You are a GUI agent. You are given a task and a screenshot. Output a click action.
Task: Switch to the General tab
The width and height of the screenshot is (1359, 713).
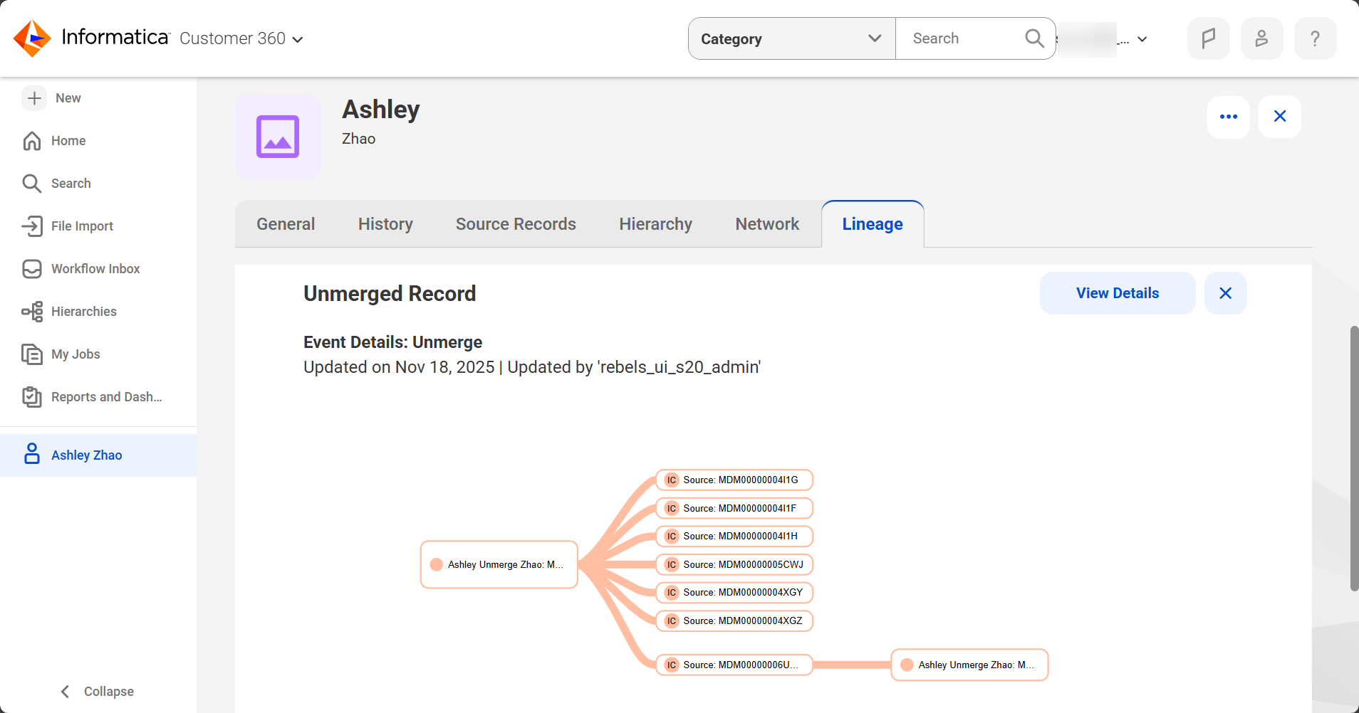286,224
